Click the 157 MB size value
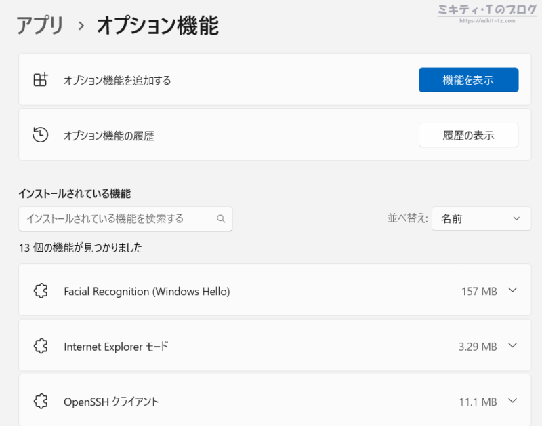 coord(479,292)
